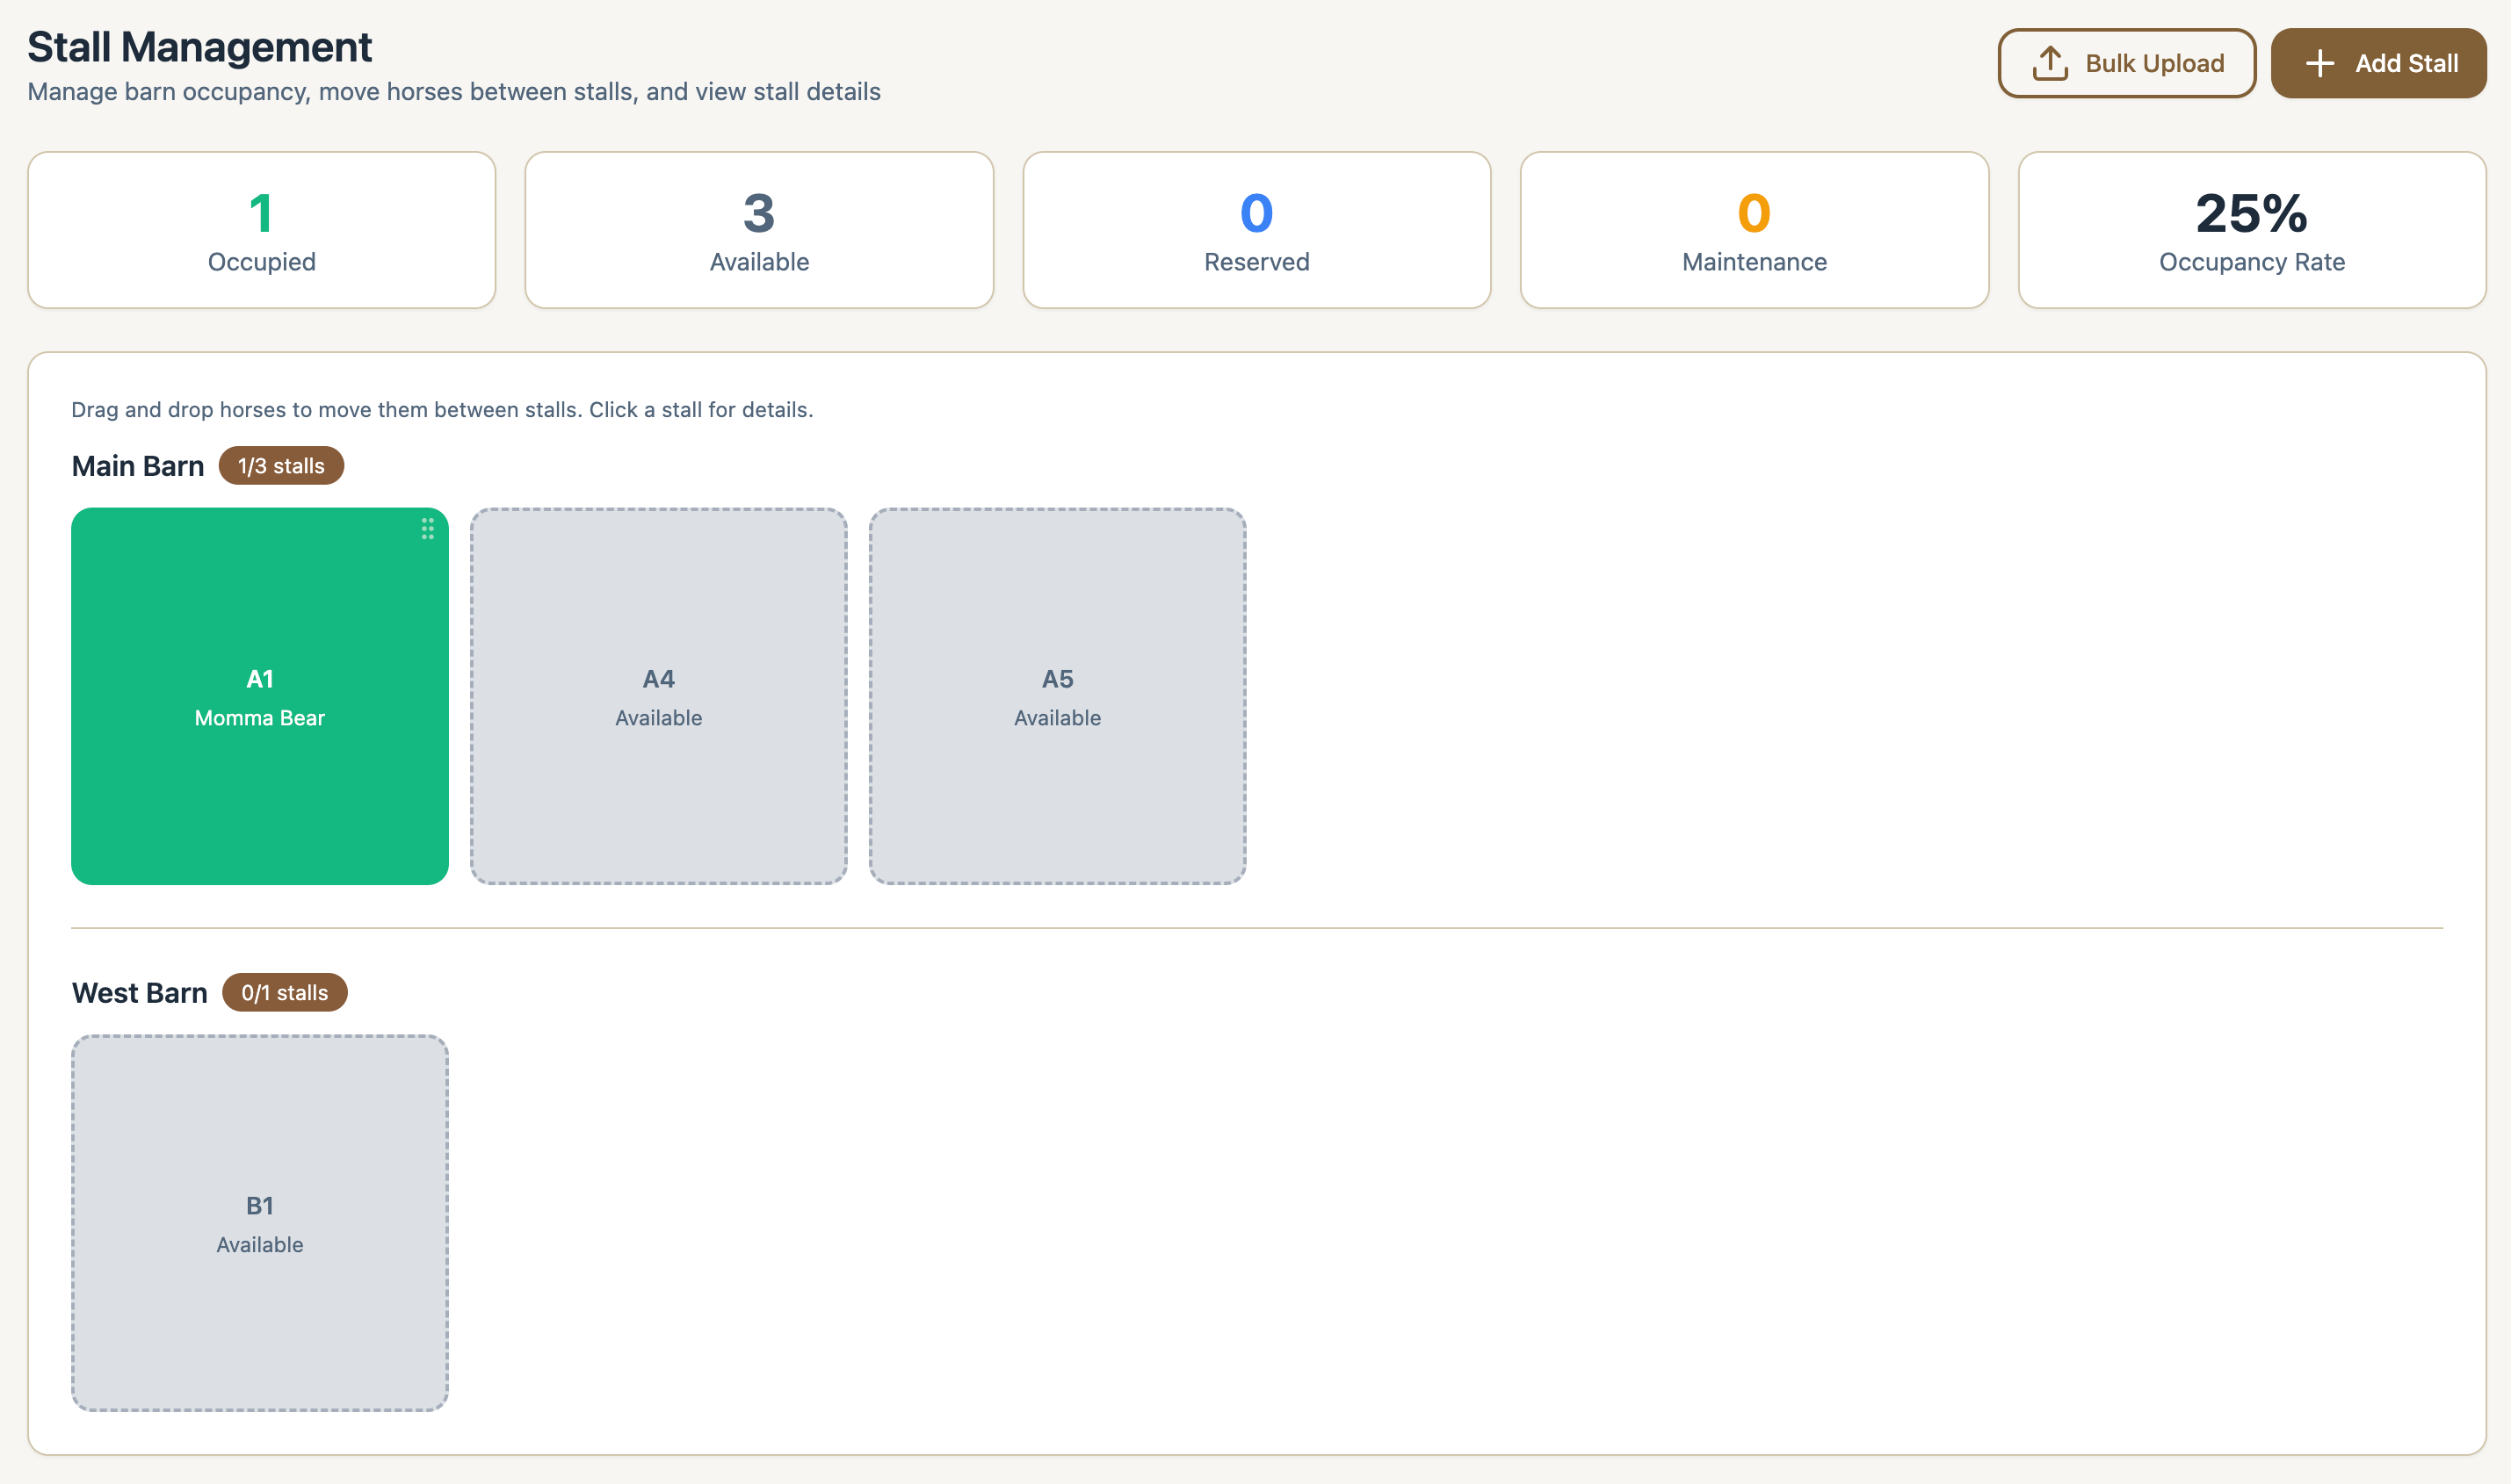2511x1484 pixels.
Task: Click the Add Stall button
Action: coord(2378,63)
